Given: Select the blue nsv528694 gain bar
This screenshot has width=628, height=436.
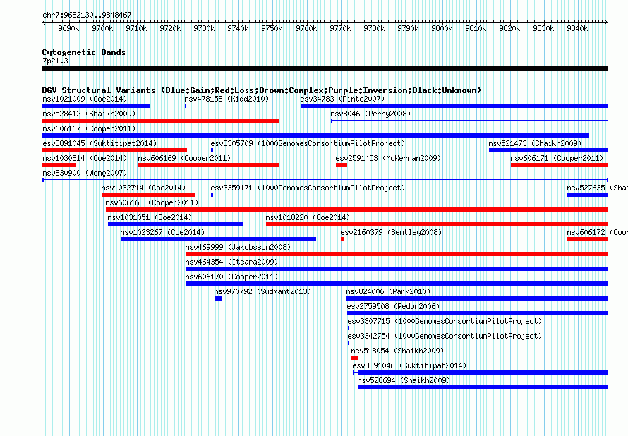Looking at the screenshot, I should tap(483, 387).
